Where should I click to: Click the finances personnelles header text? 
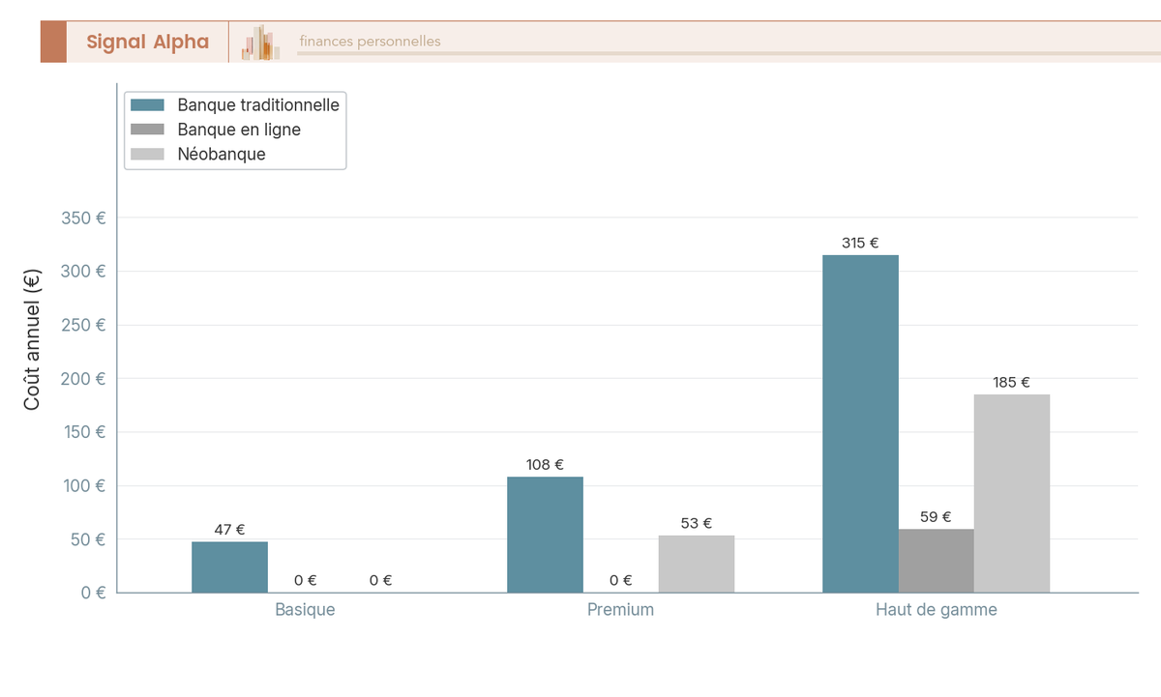(370, 42)
